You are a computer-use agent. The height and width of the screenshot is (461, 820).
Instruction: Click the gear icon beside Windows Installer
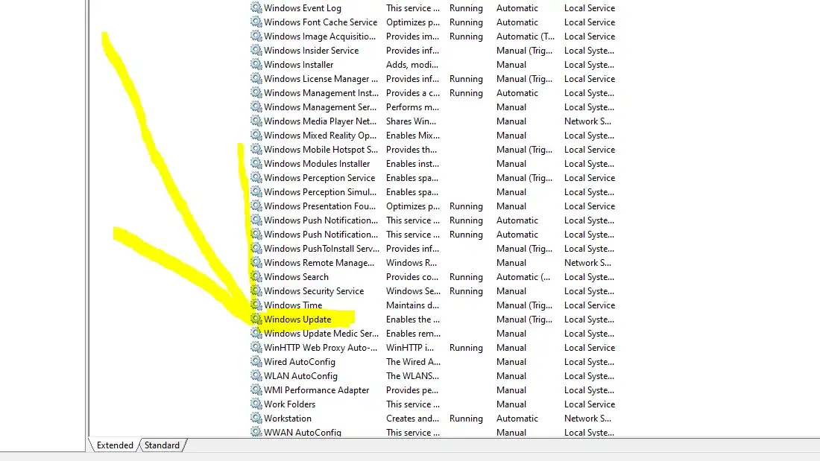(256, 64)
